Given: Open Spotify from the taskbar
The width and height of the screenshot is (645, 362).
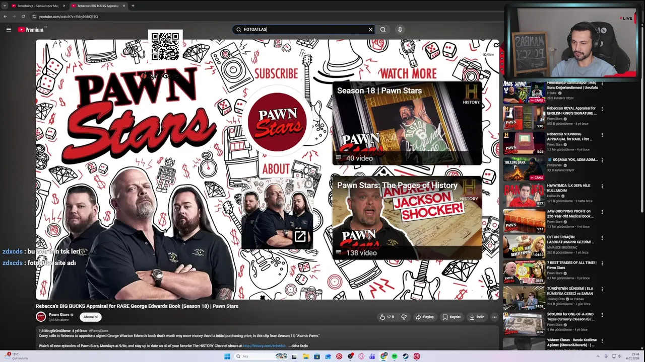Looking at the screenshot, I should coord(395,356).
